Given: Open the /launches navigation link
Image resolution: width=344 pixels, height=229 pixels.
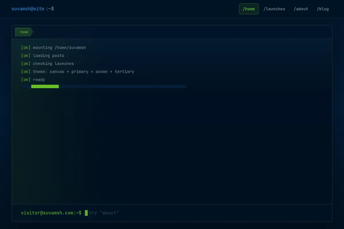Looking at the screenshot, I should tap(274, 9).
